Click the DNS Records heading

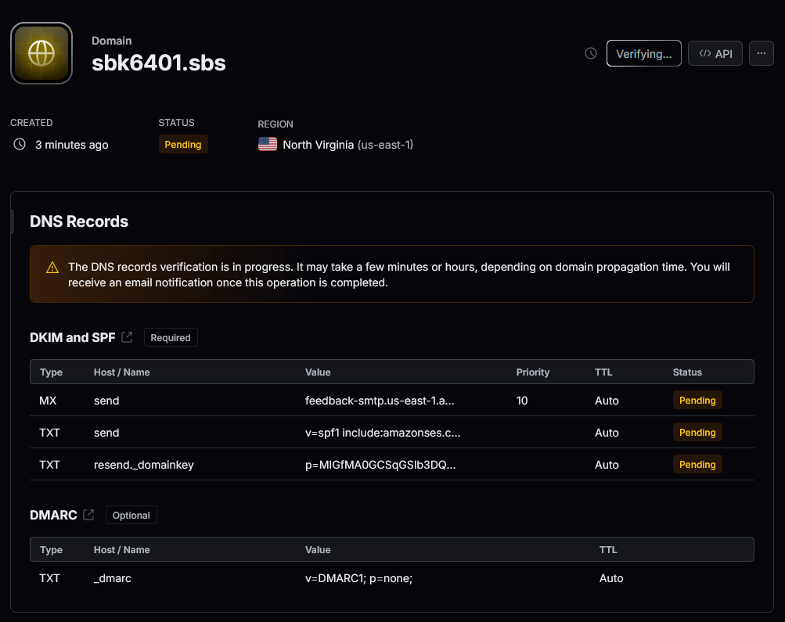(79, 221)
